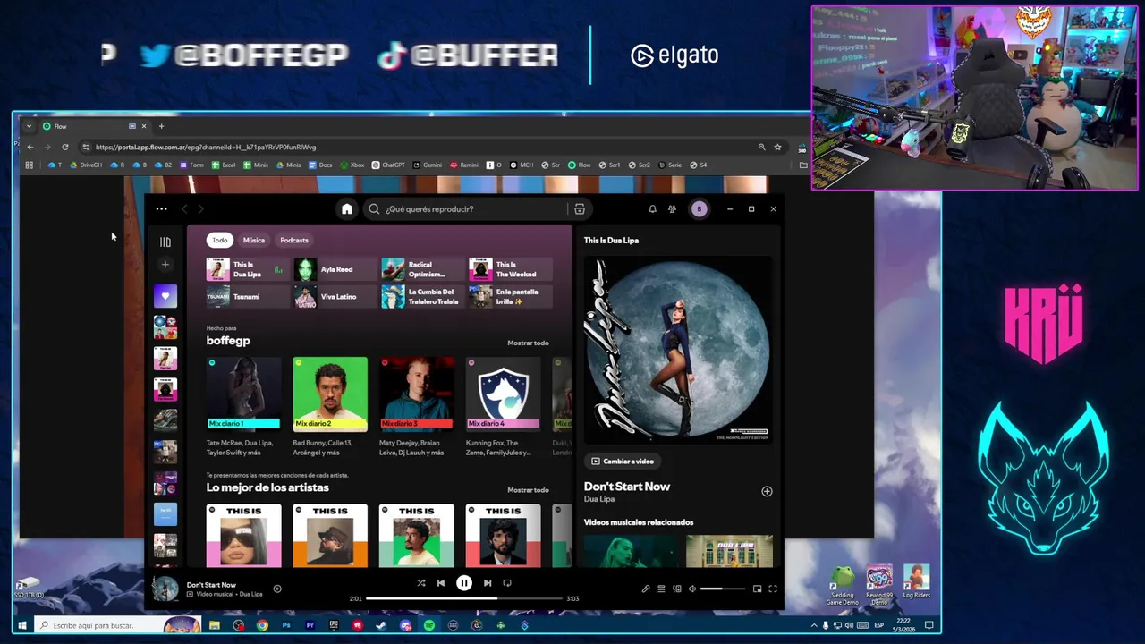The width and height of the screenshot is (1145, 644).
Task: Open the three-dot Spotify menu
Action: [x=161, y=209]
